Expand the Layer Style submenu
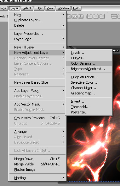The image size is (120, 186). [x=37, y=39]
